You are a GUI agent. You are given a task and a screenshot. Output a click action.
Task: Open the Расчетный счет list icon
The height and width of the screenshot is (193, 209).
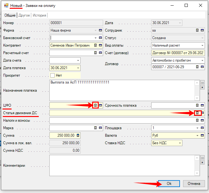coord(96,53)
